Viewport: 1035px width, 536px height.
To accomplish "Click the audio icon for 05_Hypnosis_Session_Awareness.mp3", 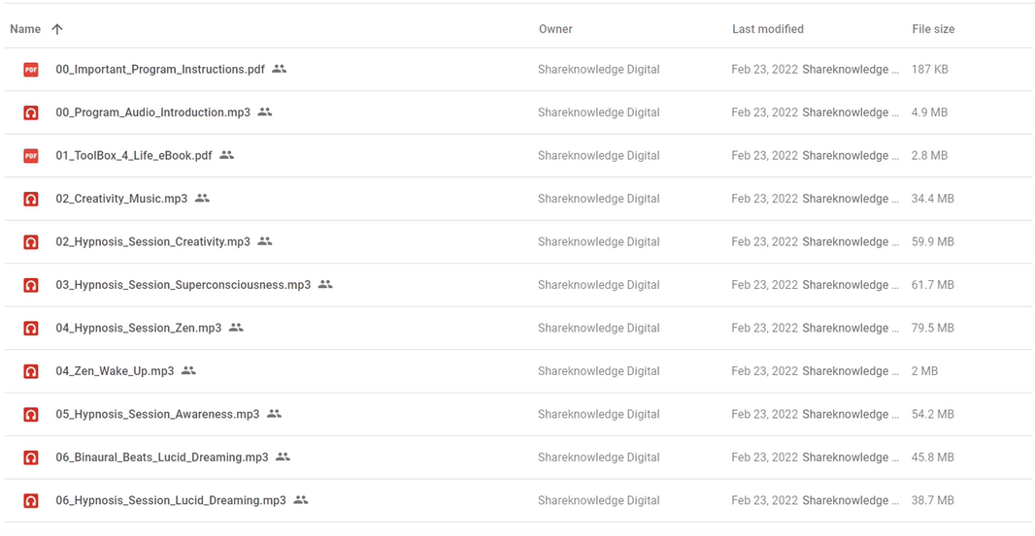I will point(31,415).
